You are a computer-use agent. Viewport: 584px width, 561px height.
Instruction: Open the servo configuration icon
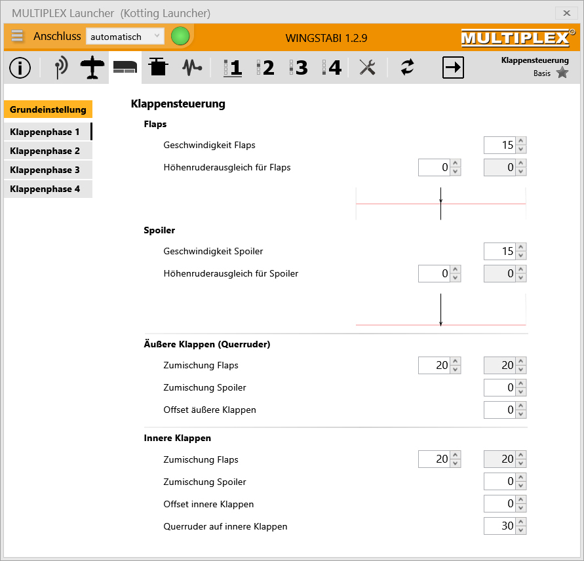(159, 67)
